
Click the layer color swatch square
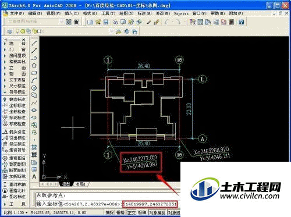(39, 31)
